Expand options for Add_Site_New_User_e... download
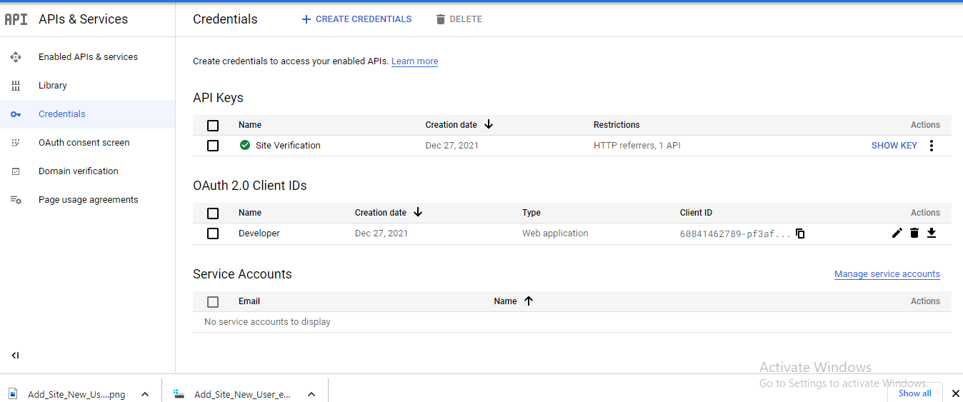 point(311,394)
